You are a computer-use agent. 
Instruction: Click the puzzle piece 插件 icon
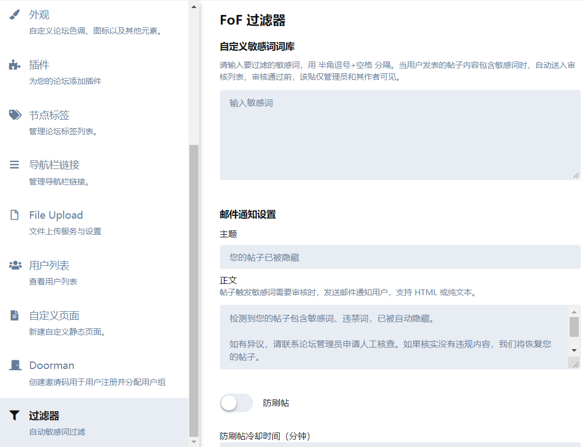pos(15,65)
